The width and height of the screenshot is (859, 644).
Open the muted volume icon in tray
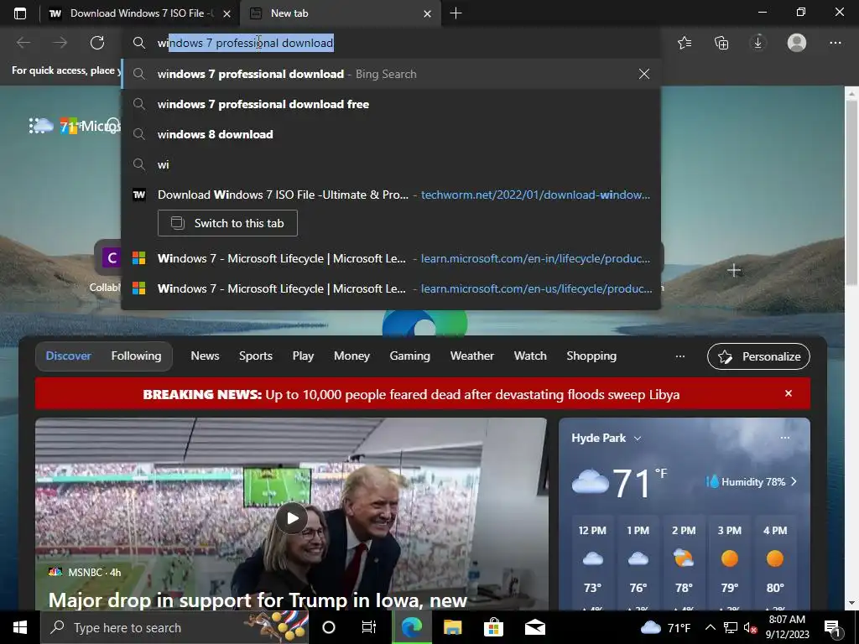[751, 628]
